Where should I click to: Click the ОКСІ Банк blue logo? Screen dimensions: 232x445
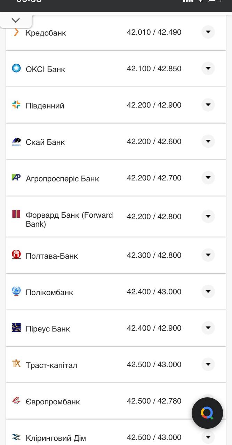16,68
